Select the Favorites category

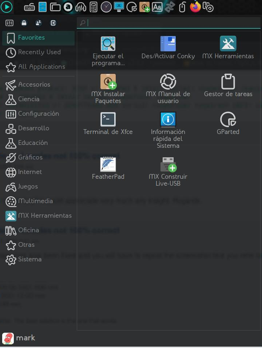pyautogui.click(x=38, y=38)
